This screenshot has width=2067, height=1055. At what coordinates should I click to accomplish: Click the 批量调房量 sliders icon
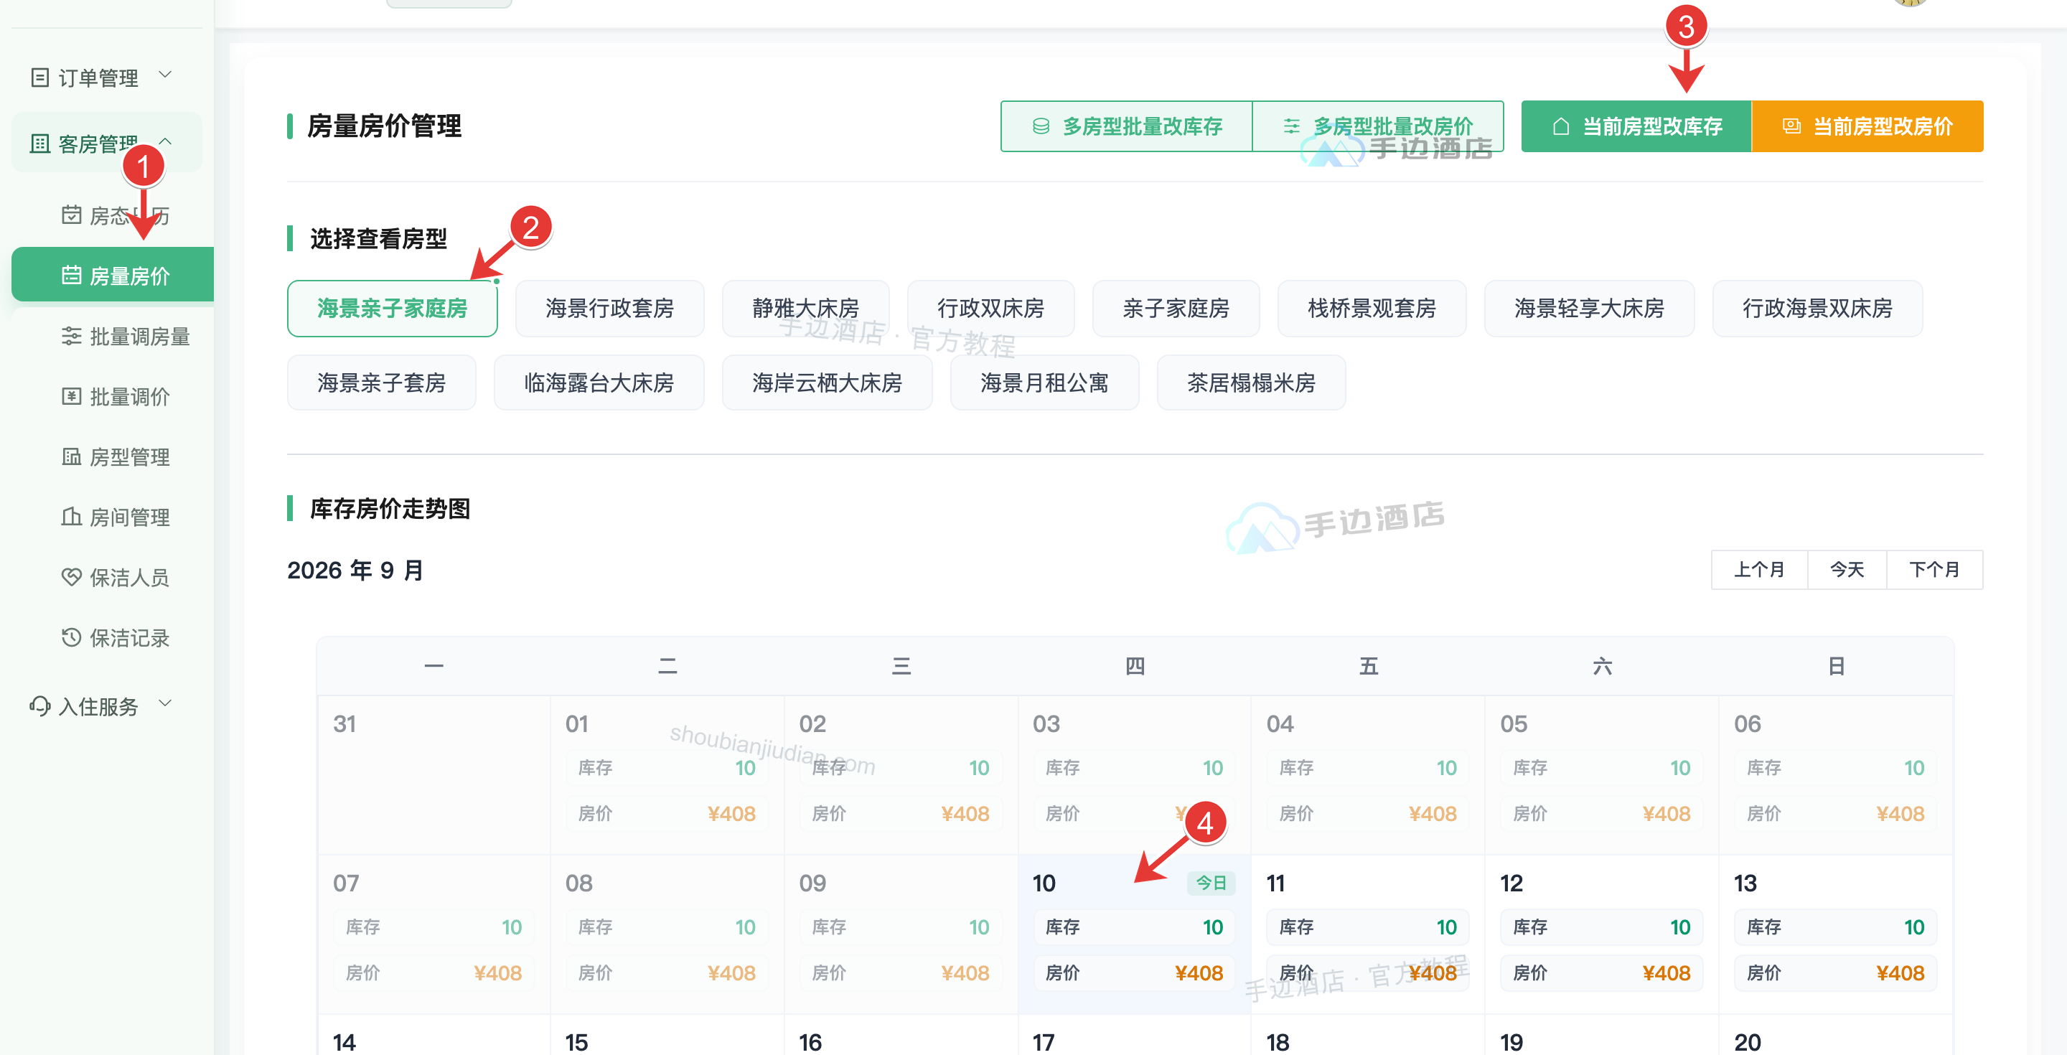pyautogui.click(x=72, y=336)
